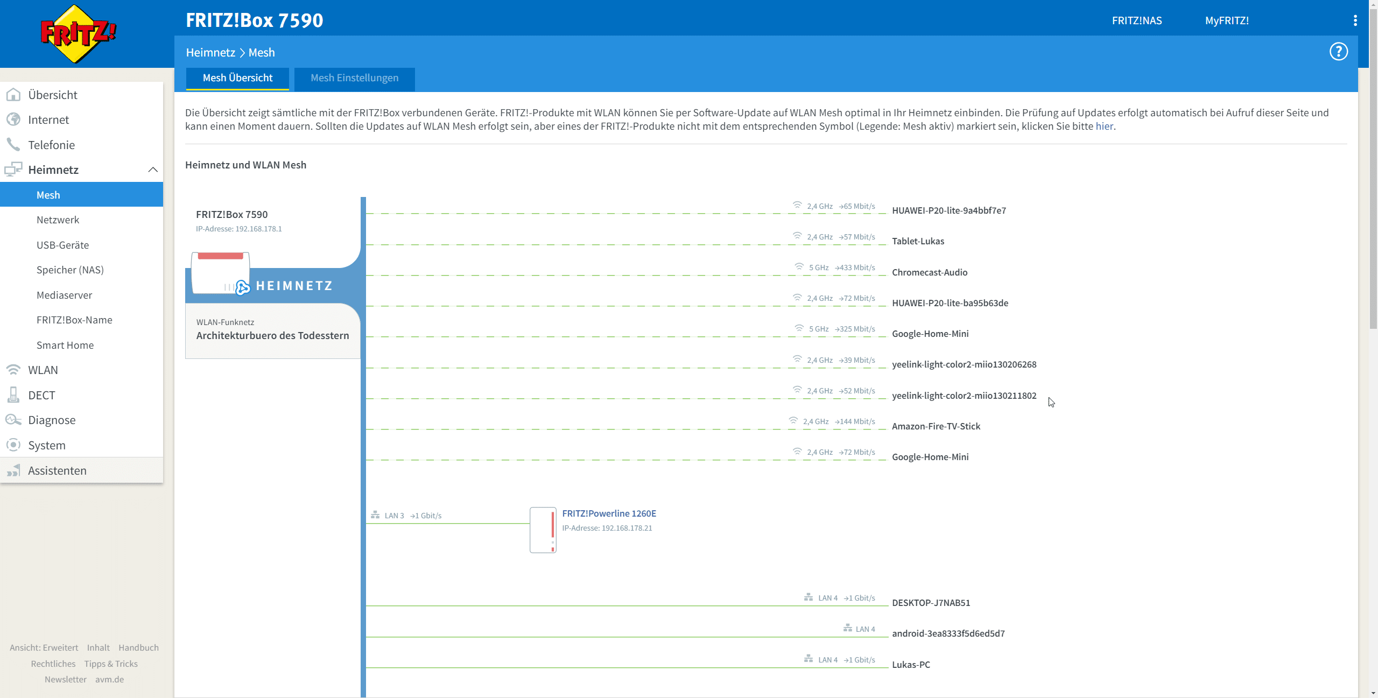
Task: Toggle the Ansicht: Erweitert view setting
Action: [x=44, y=647]
